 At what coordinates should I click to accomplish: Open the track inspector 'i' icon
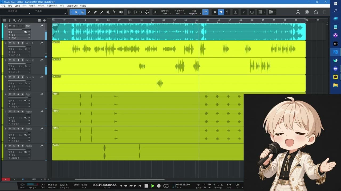pyautogui.click(x=10, y=20)
